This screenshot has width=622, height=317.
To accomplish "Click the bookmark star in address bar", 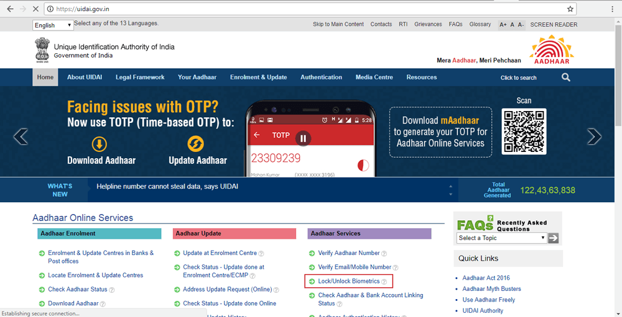I will click(570, 9).
